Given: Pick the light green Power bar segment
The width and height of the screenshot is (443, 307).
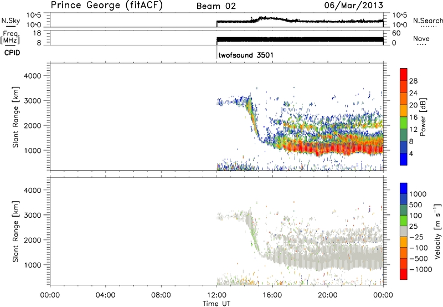Looking at the screenshot, I should pyautogui.click(x=404, y=123).
